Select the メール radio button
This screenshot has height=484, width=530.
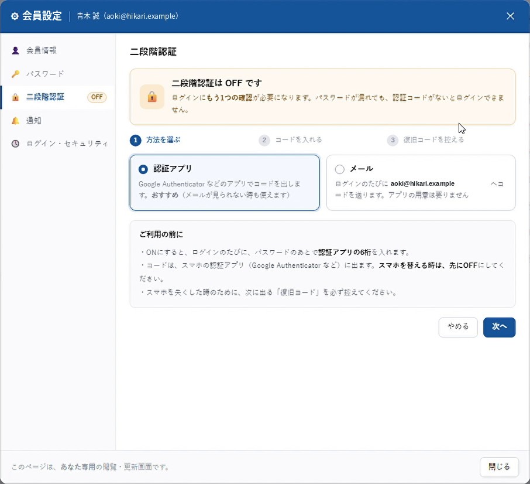tap(340, 169)
